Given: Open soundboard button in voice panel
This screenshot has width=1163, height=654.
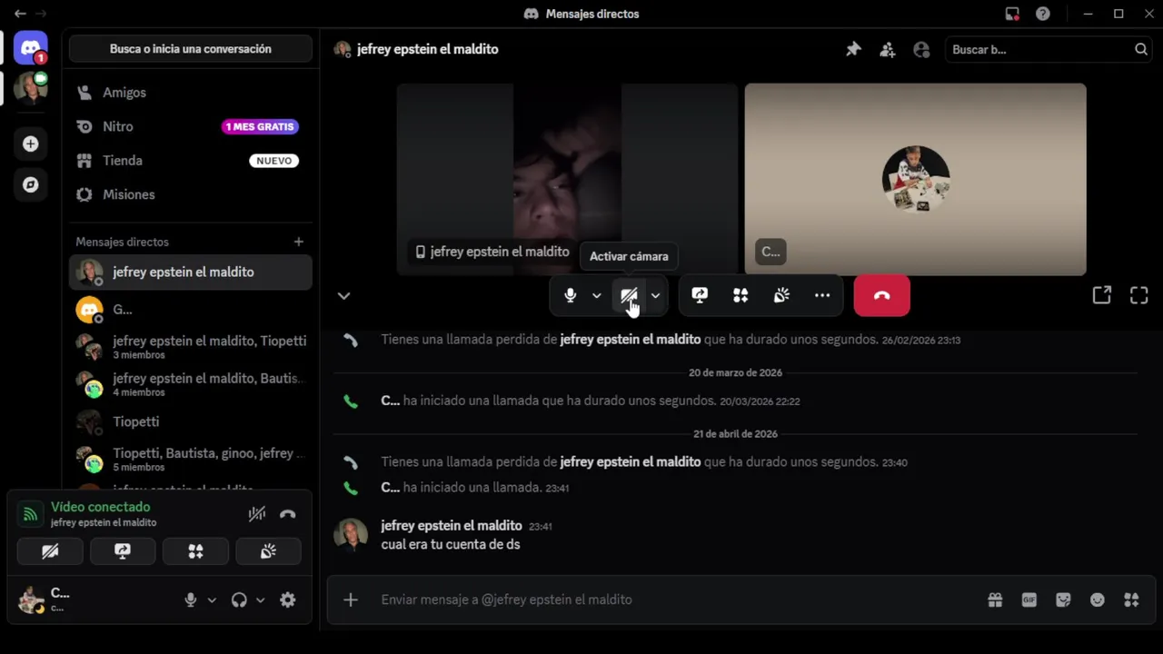Looking at the screenshot, I should click(x=268, y=551).
